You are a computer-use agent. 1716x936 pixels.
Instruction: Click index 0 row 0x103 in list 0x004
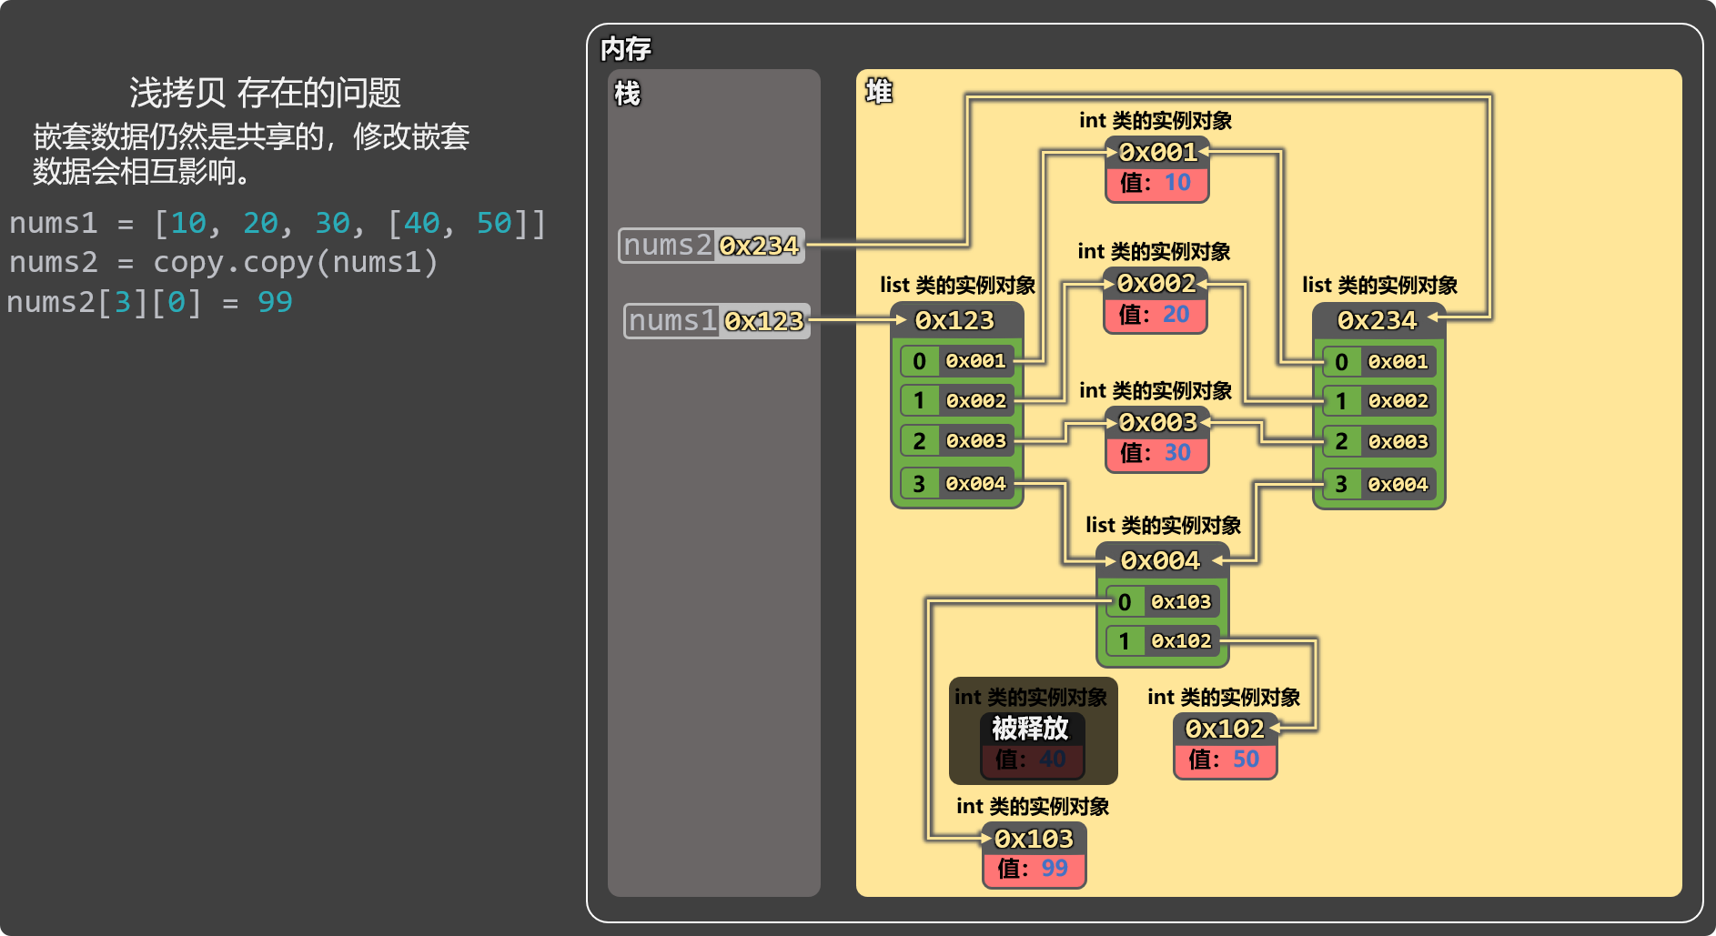[1162, 602]
